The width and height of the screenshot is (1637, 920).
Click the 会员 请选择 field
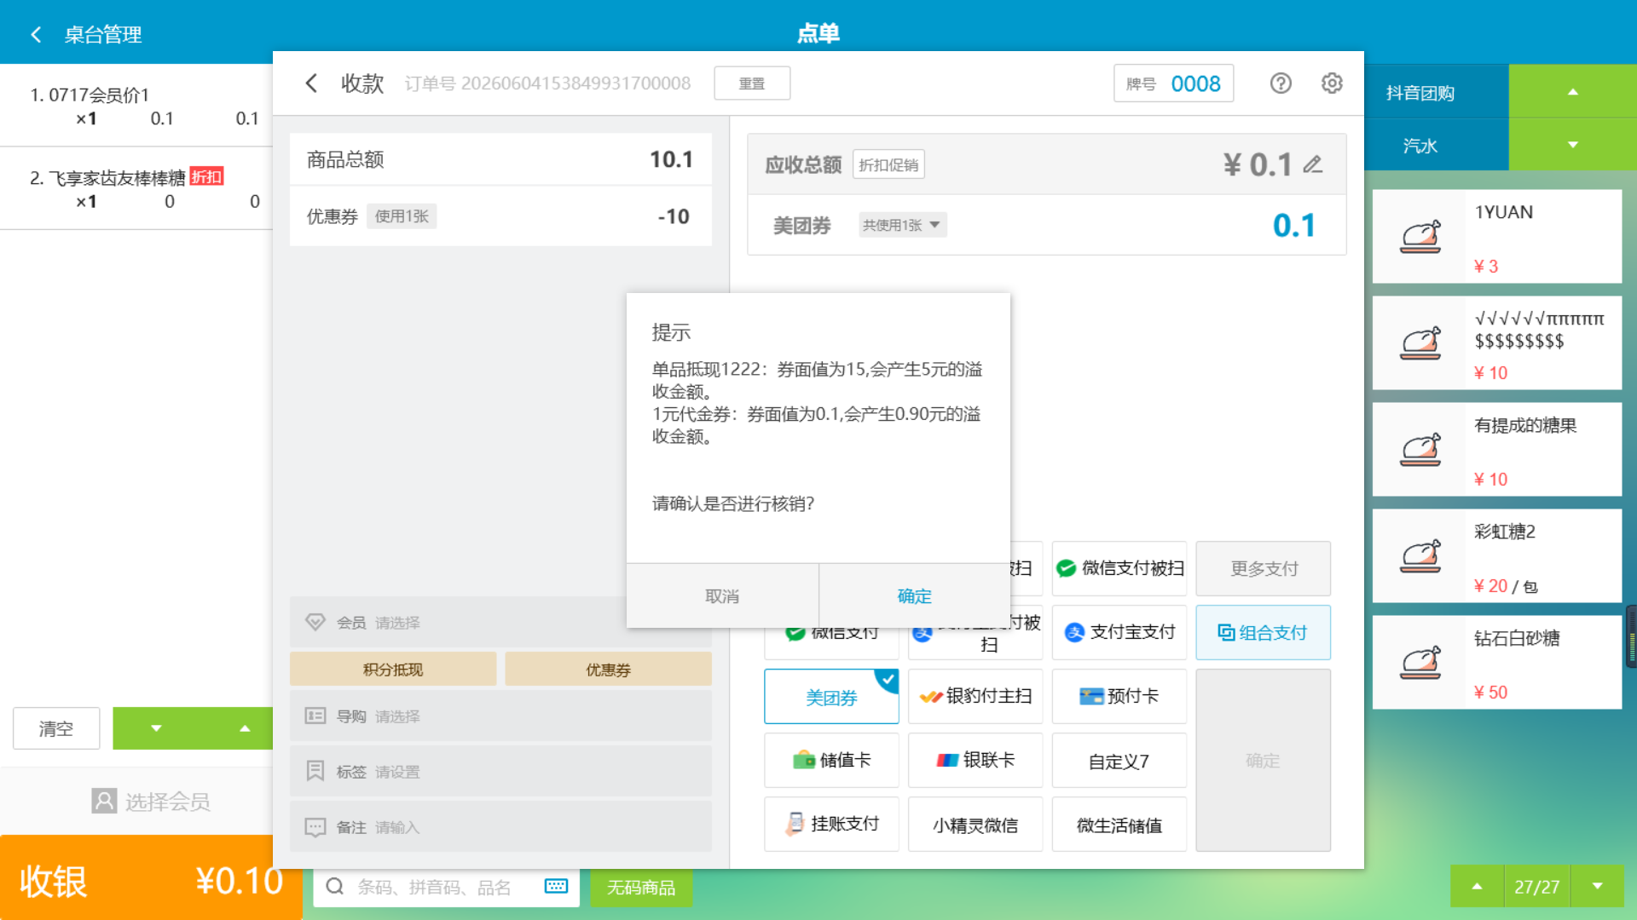(x=500, y=622)
